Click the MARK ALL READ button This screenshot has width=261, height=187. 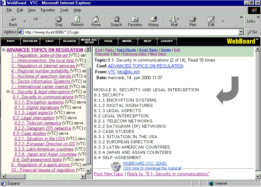(x=89, y=41)
